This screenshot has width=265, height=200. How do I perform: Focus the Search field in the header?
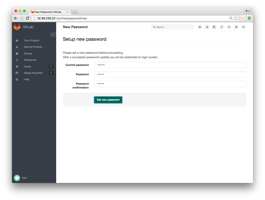172,27
